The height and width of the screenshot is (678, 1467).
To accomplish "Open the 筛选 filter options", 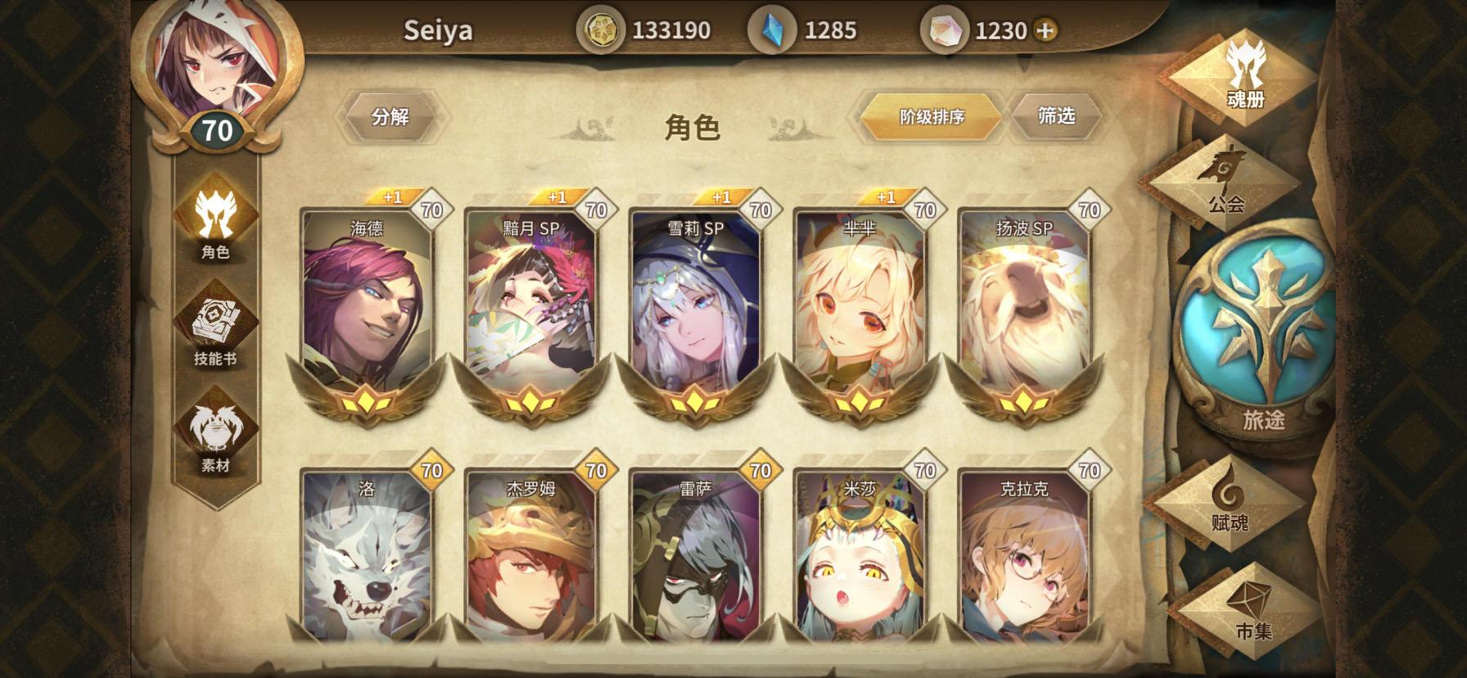I will point(1056,116).
